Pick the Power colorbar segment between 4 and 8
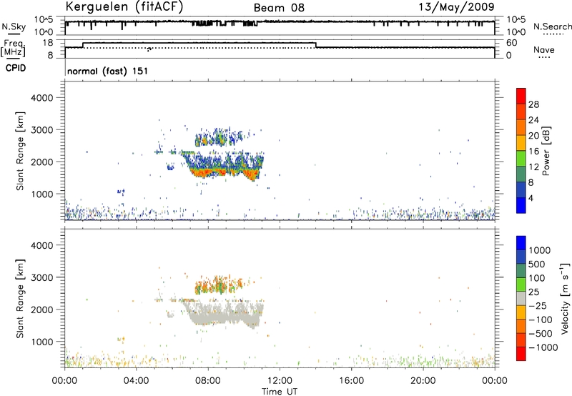The width and height of the screenshot is (572, 396). pos(521,190)
